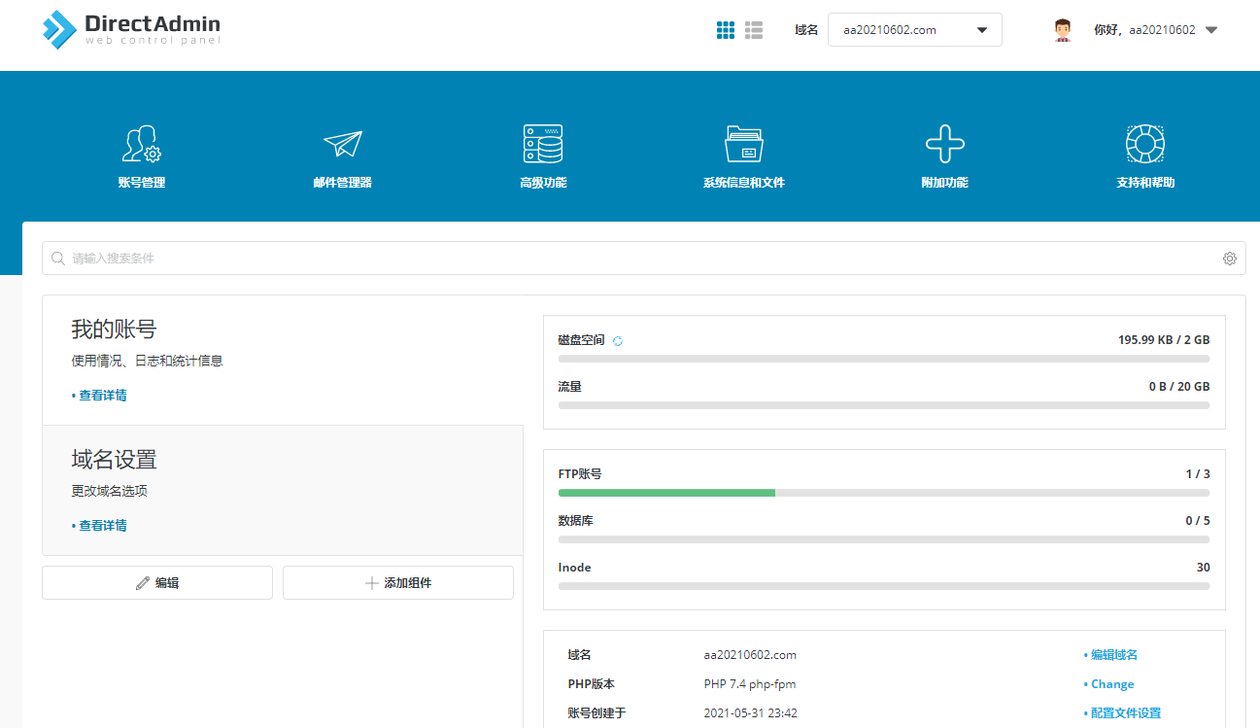Select the 支持和帮助 menu label
1260x728 pixels.
click(x=1145, y=183)
